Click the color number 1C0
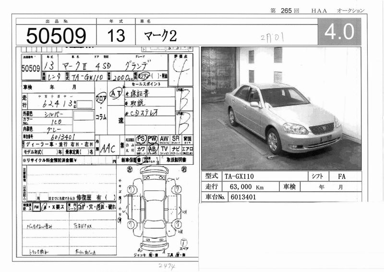The height and width of the screenshot is (272, 384). (x=56, y=122)
